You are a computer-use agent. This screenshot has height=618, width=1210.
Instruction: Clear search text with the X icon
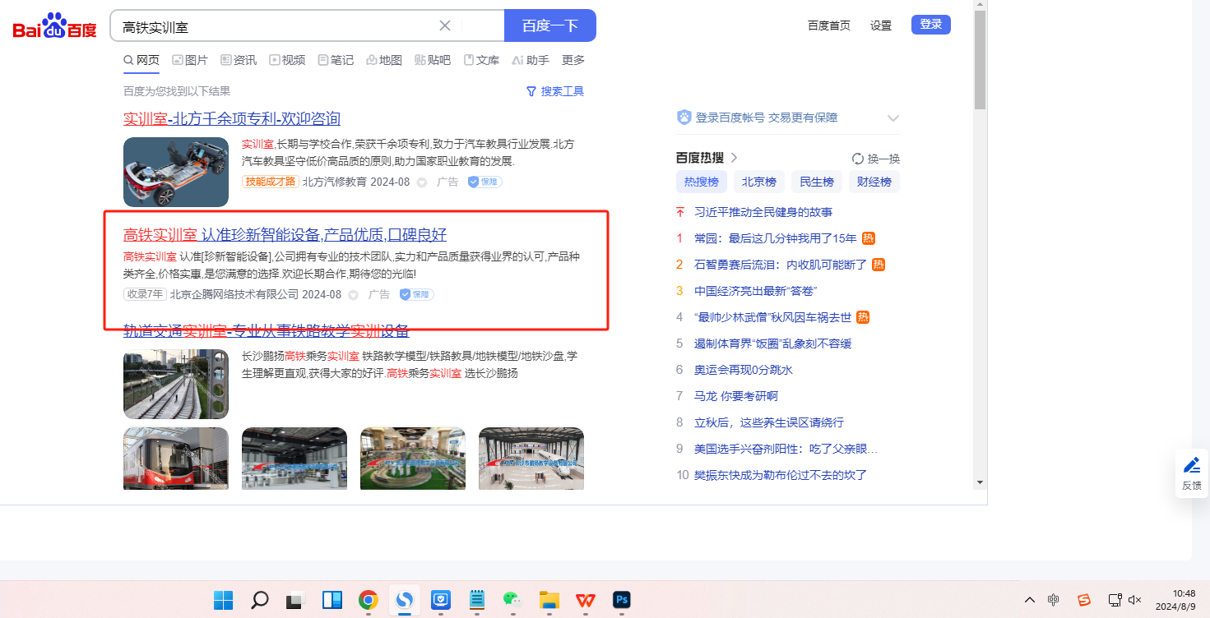445,25
